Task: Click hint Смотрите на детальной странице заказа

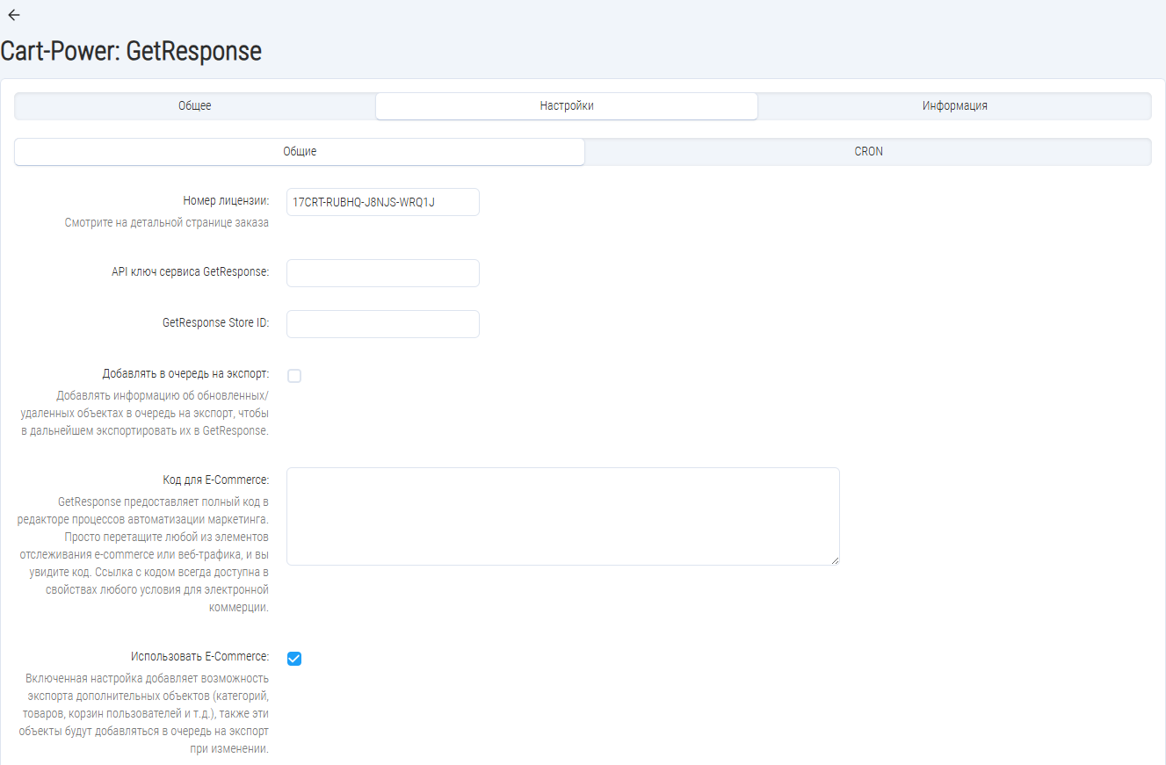Action: coord(167,223)
